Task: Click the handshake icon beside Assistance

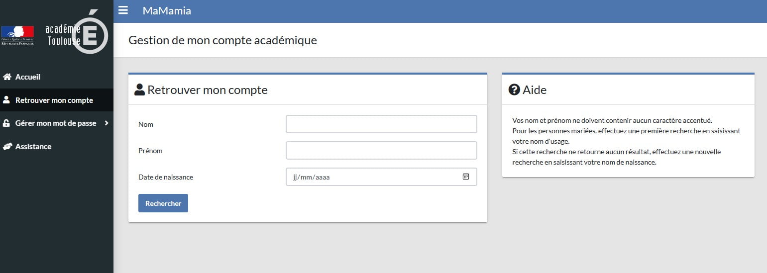Action: coord(7,147)
